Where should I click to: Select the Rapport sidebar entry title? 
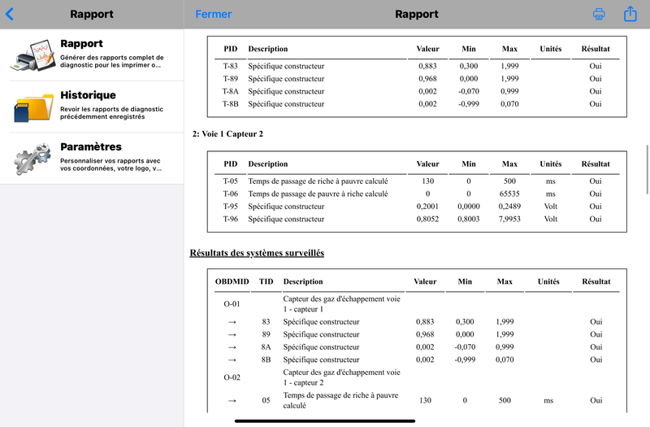(x=81, y=44)
